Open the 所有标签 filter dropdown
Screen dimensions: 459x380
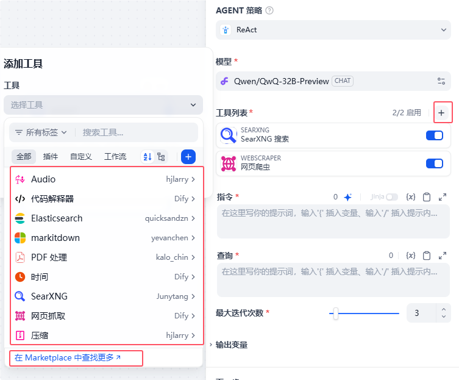pyautogui.click(x=41, y=132)
